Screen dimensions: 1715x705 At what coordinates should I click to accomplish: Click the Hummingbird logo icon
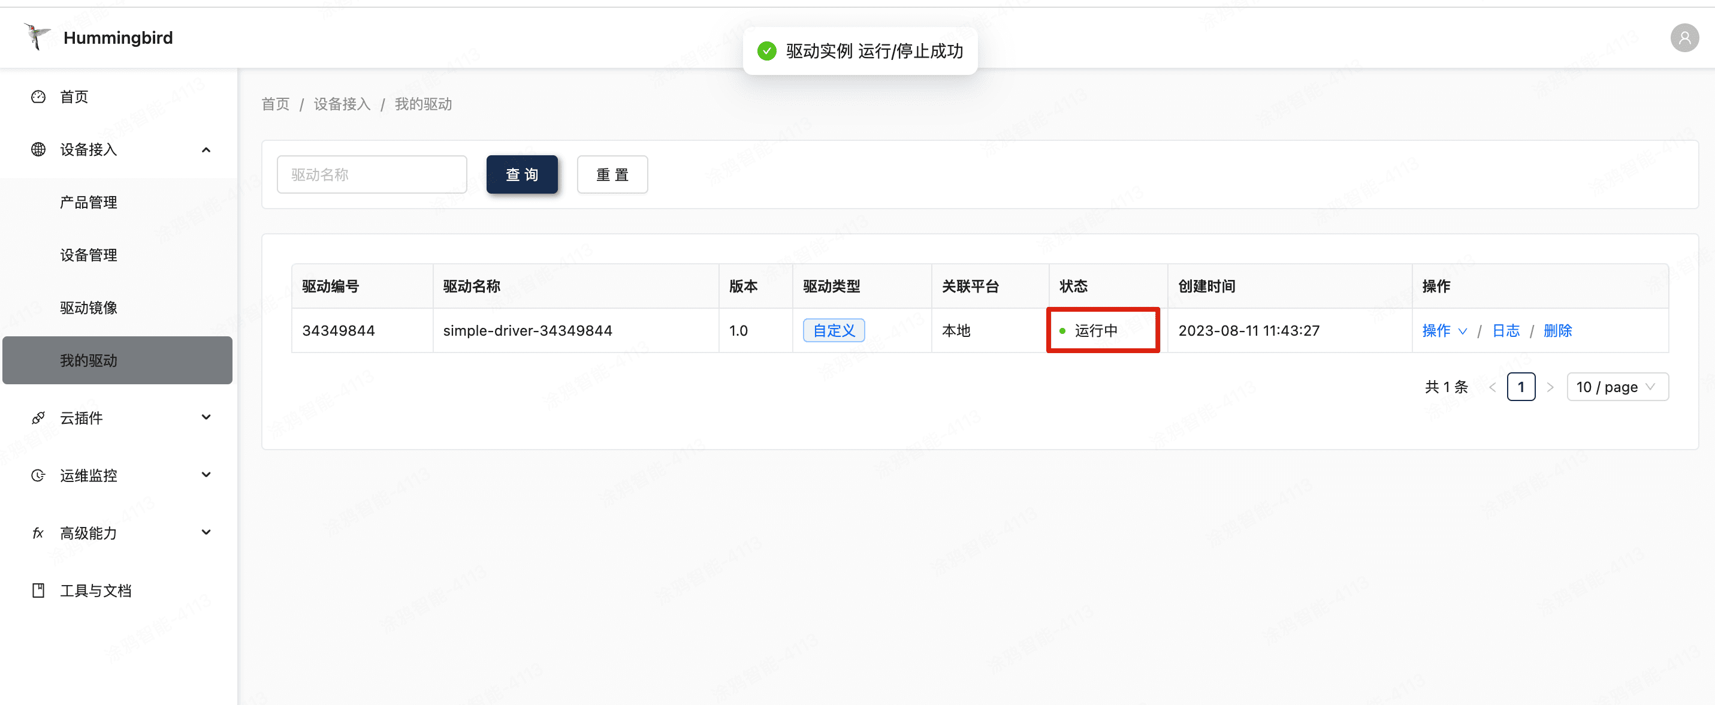click(x=37, y=37)
